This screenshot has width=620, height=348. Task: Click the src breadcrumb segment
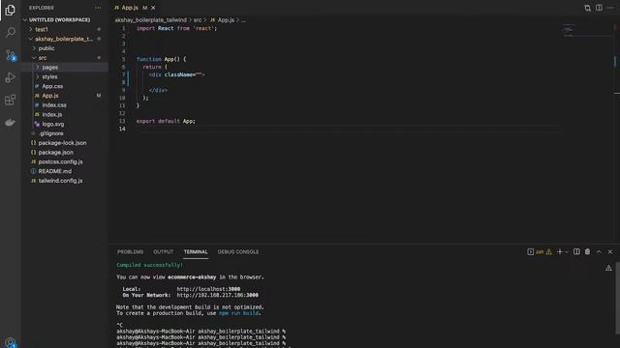point(198,19)
